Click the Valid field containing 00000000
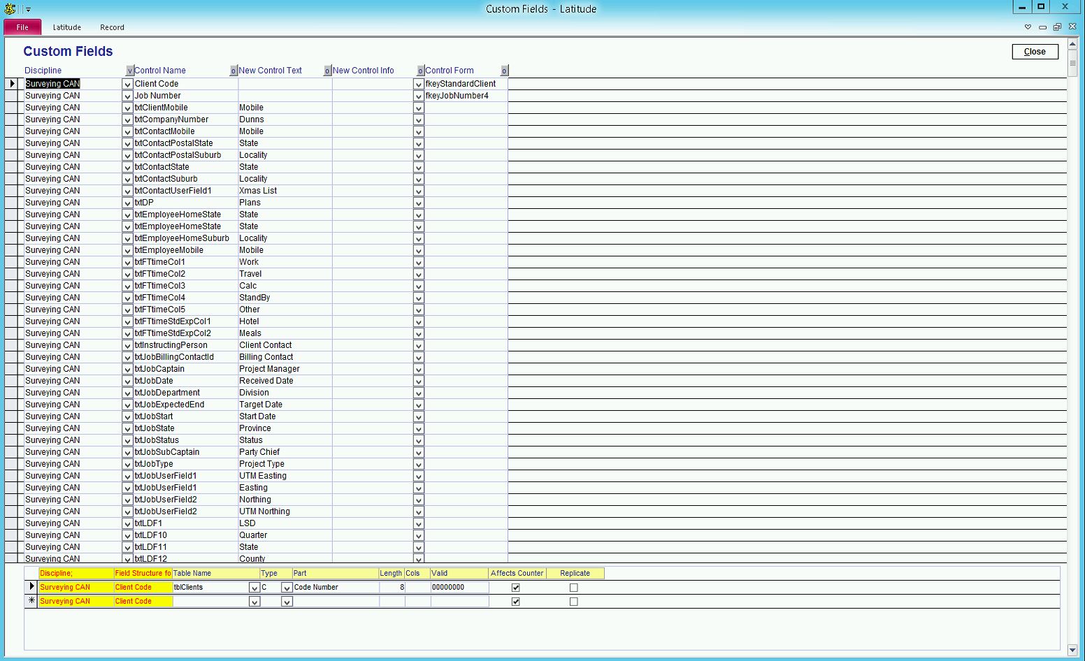The height and width of the screenshot is (661, 1085). [459, 588]
